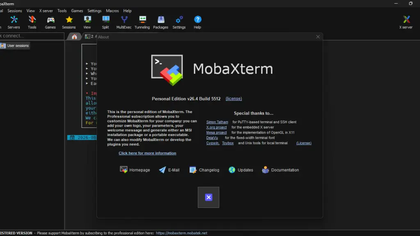Open the Mesa project link
The image size is (420, 236).
(x=217, y=132)
